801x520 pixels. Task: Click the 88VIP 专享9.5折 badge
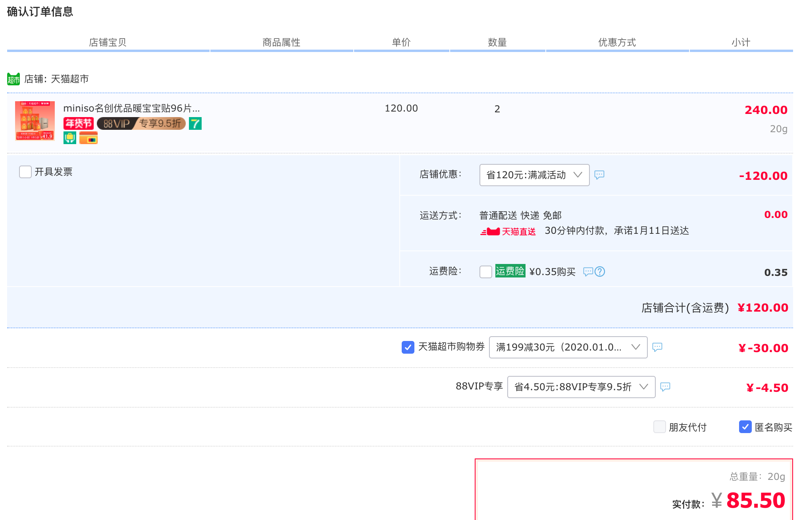tap(141, 123)
